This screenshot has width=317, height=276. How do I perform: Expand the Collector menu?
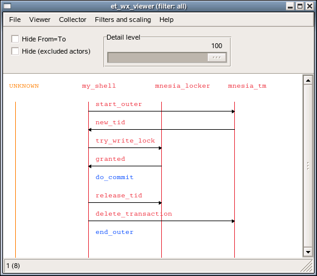tap(72, 19)
